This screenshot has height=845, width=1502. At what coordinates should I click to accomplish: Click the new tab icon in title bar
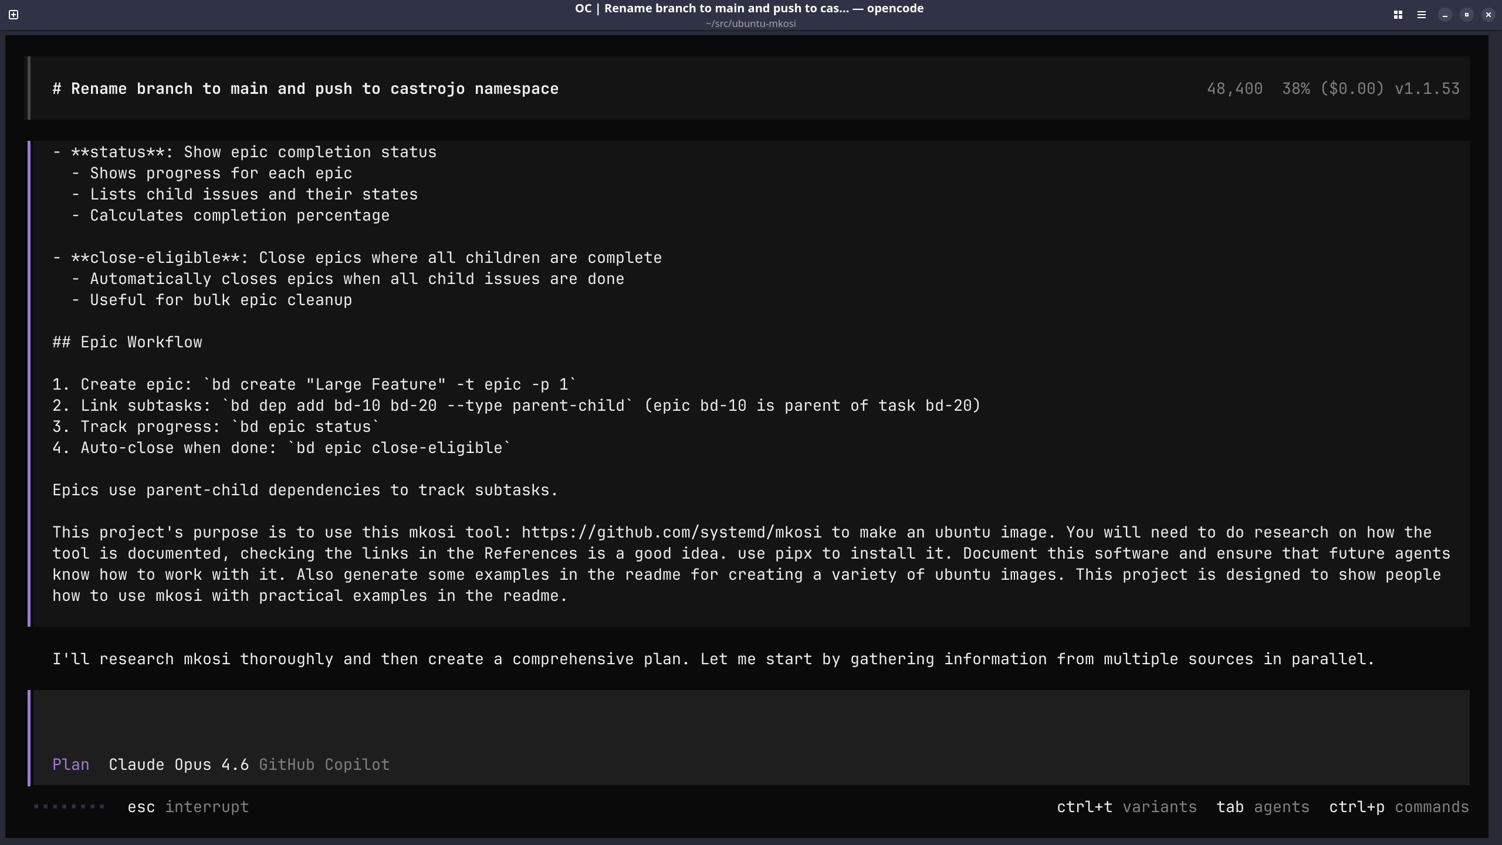click(x=13, y=15)
